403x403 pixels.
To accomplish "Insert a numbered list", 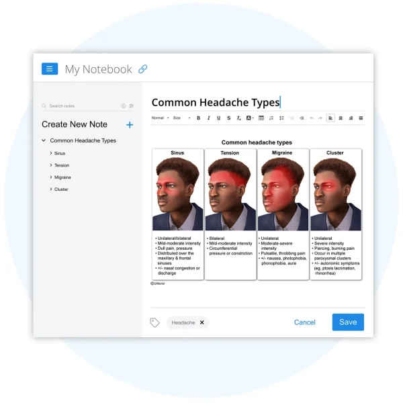I will (x=271, y=118).
